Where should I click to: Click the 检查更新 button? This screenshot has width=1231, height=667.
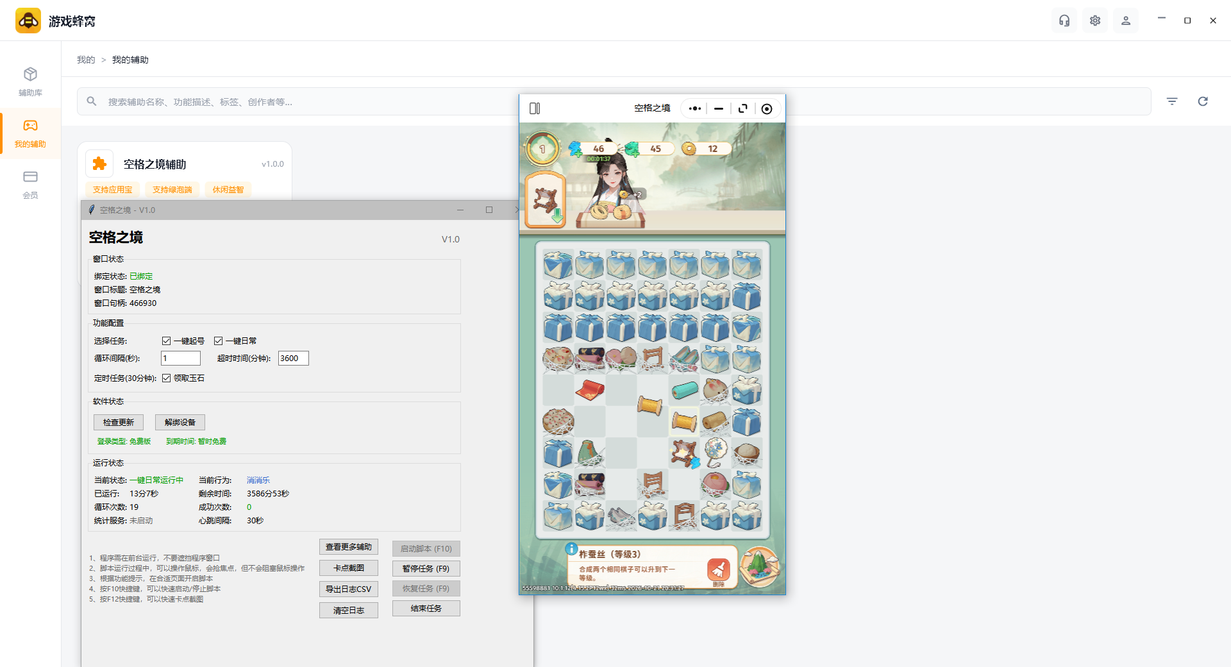(119, 422)
